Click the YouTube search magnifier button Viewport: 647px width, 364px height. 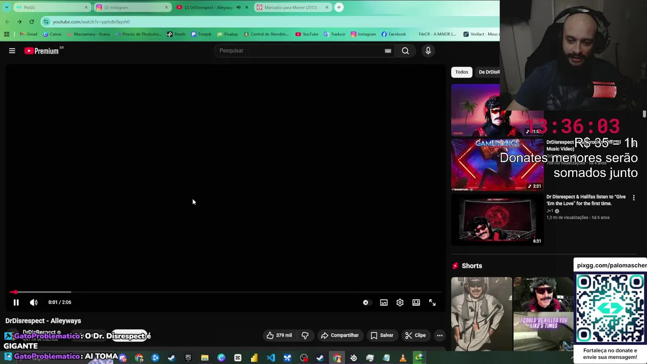pos(405,51)
